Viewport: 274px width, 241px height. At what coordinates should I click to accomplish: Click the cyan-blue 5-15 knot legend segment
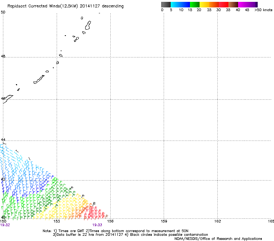pyautogui.click(x=180, y=4)
